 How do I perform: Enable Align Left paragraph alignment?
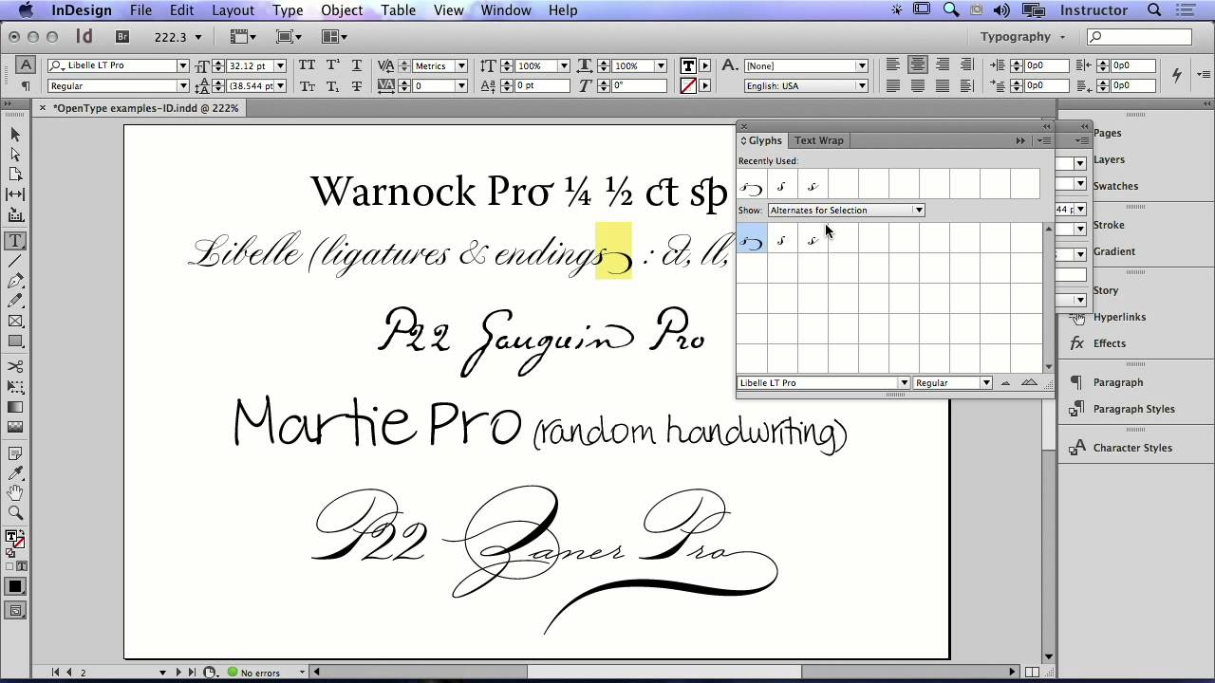(x=893, y=65)
